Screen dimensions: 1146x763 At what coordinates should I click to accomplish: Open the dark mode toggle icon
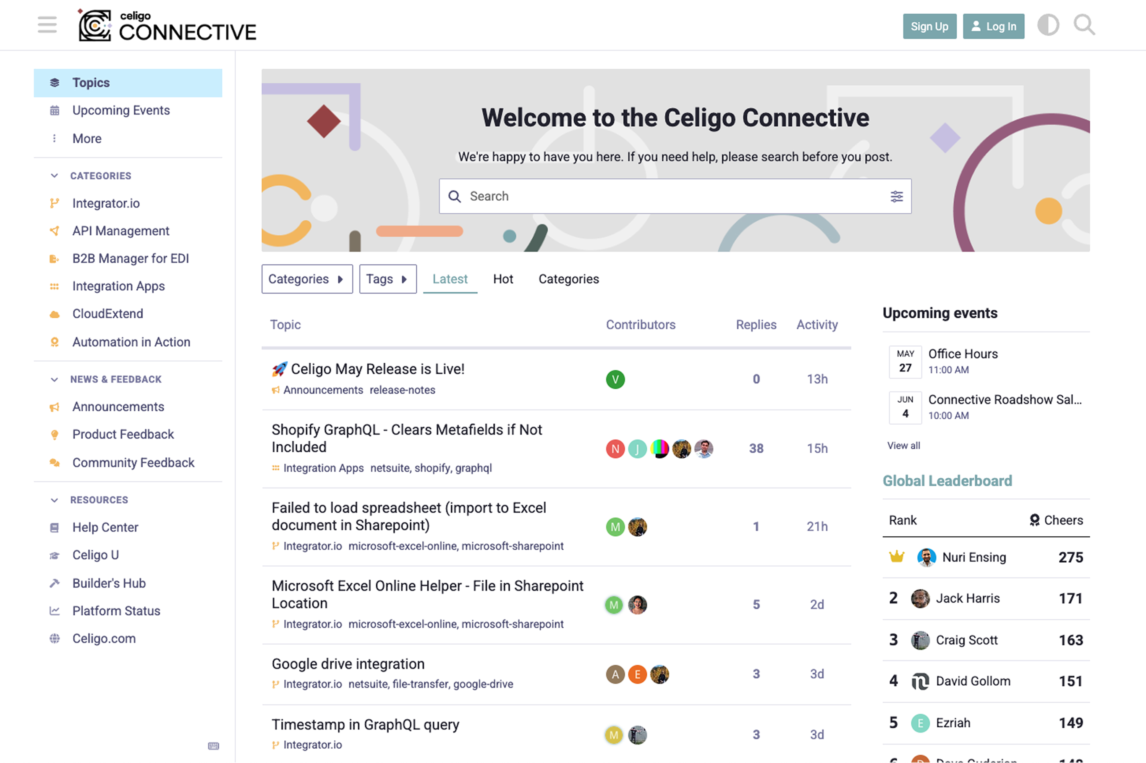point(1048,25)
